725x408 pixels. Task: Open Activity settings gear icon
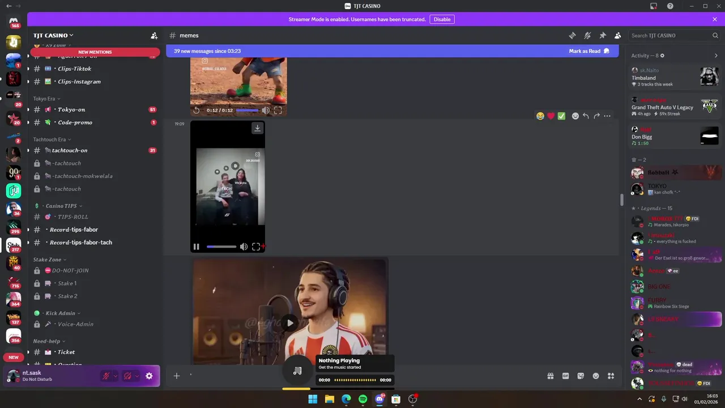point(662,56)
